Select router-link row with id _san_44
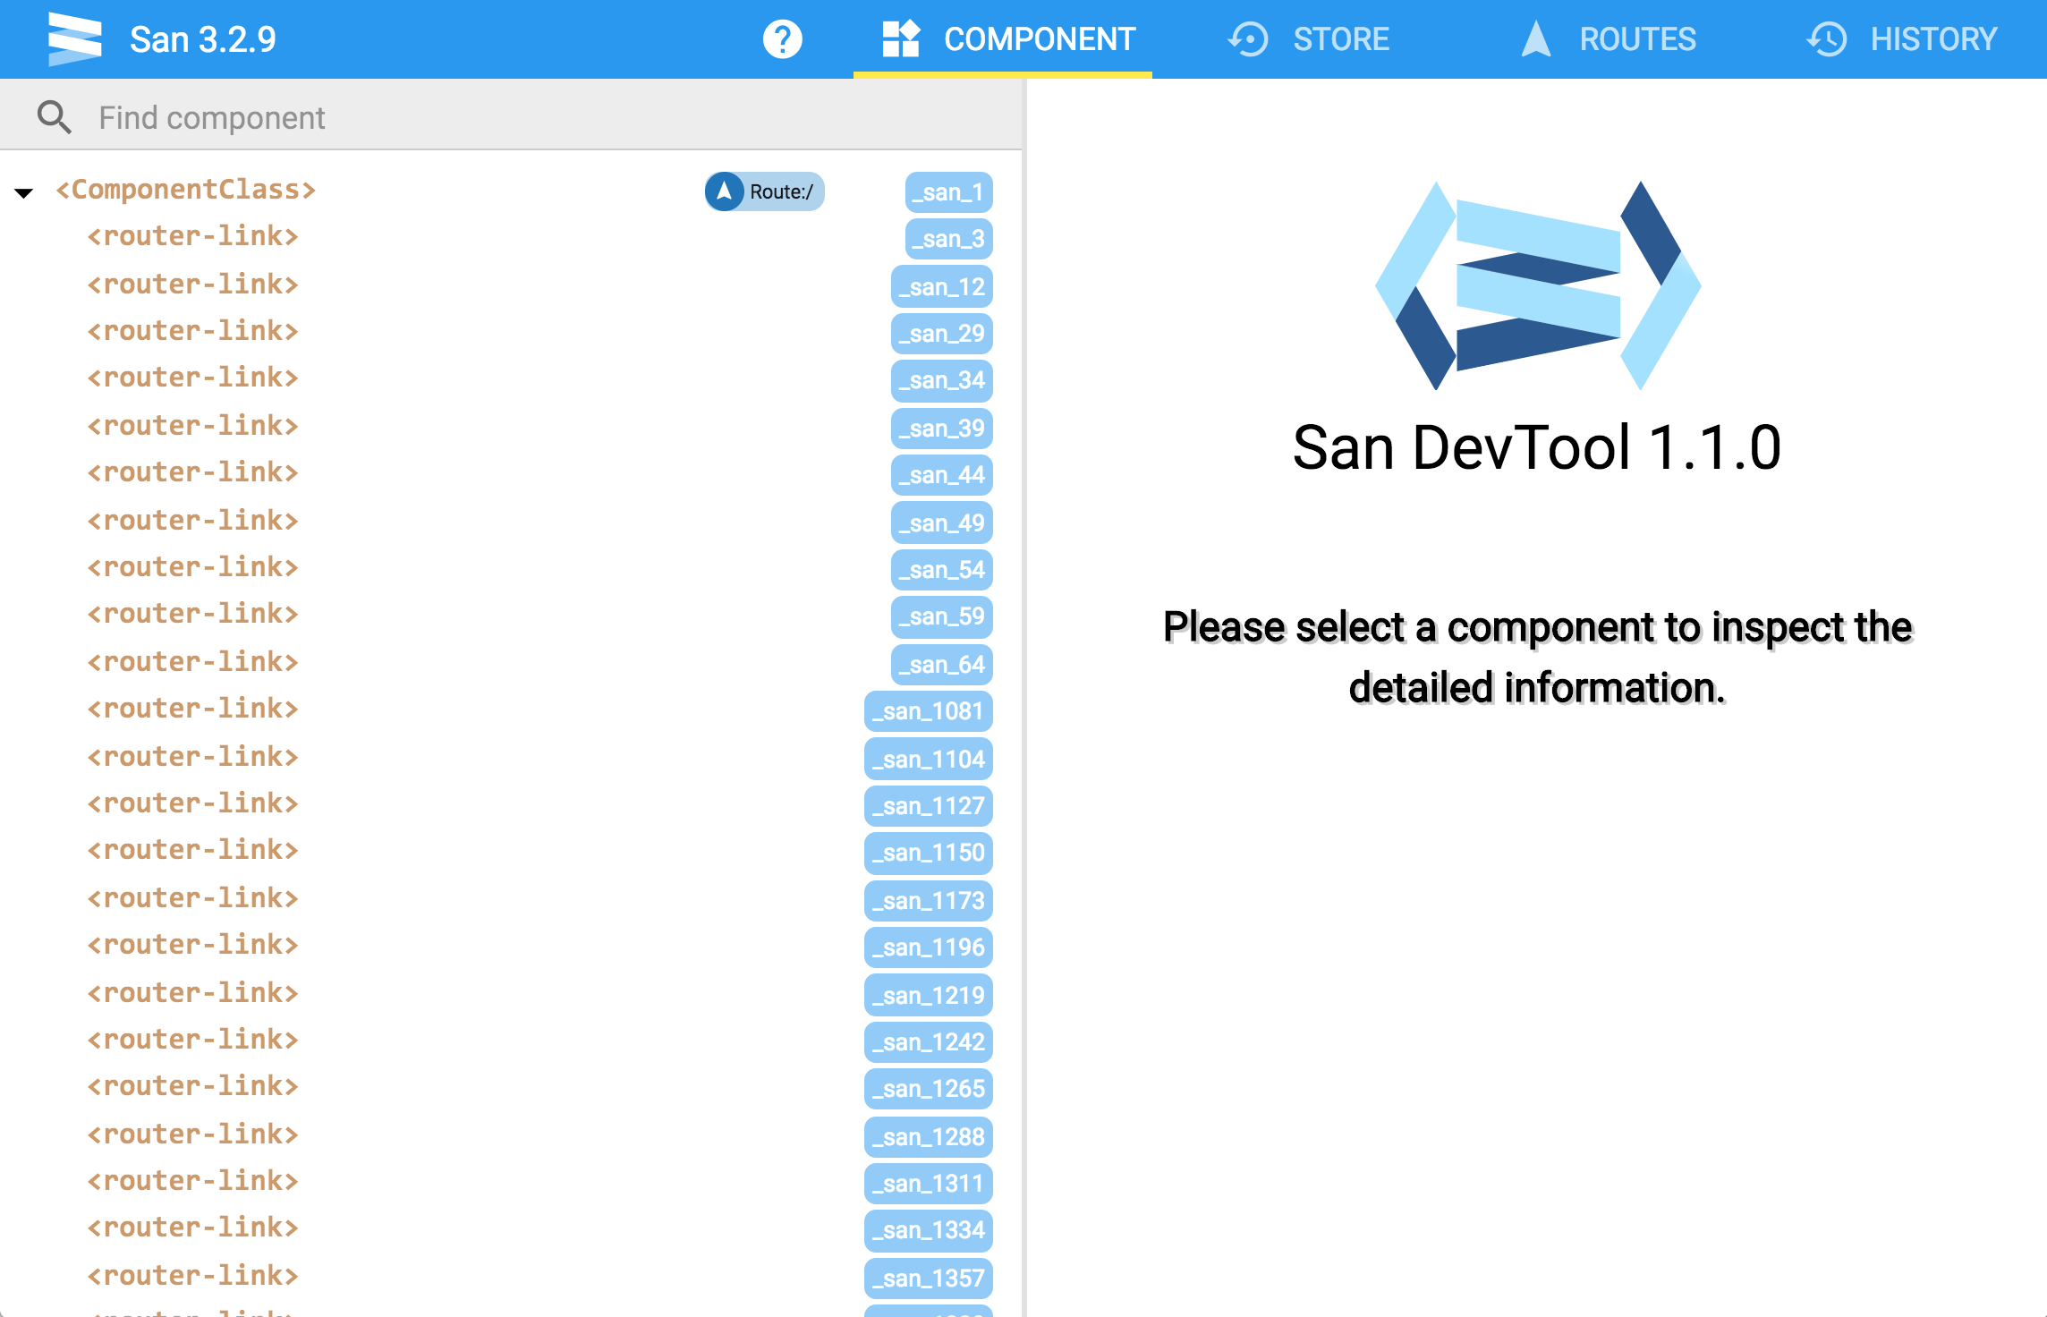The image size is (2047, 1317). click(x=510, y=473)
